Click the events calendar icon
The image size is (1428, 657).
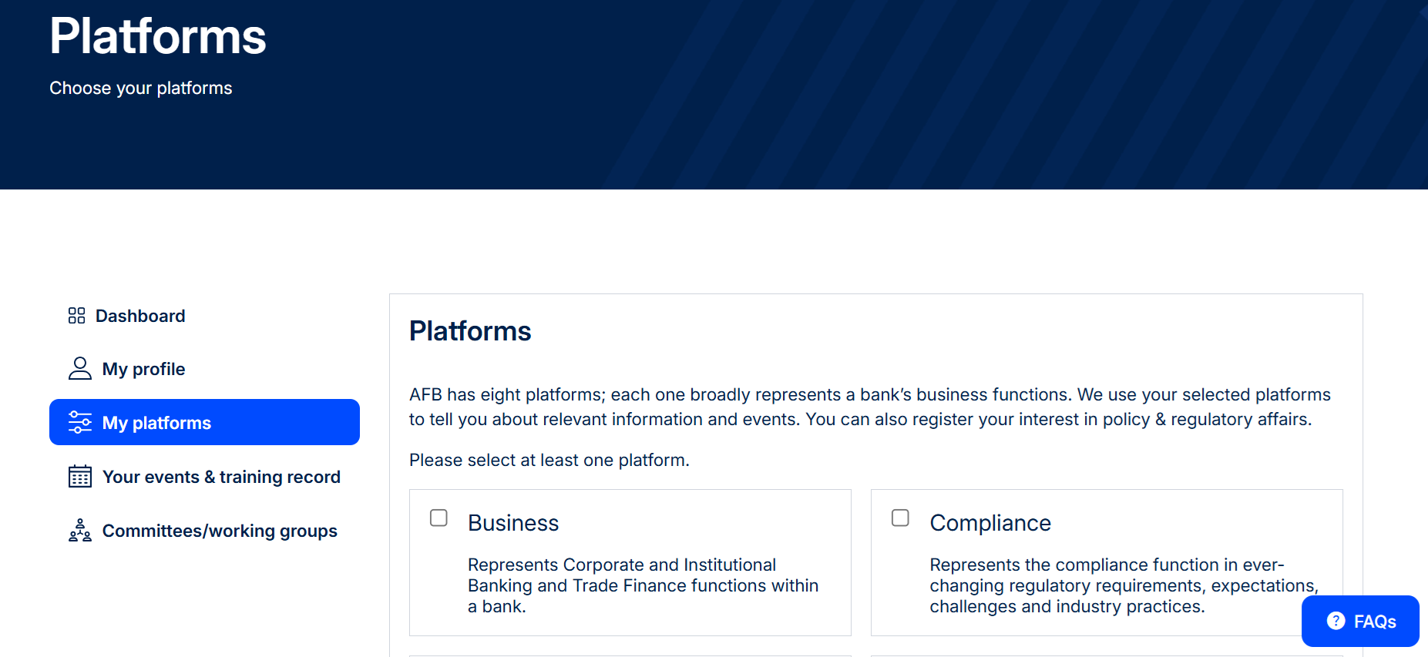(x=80, y=476)
